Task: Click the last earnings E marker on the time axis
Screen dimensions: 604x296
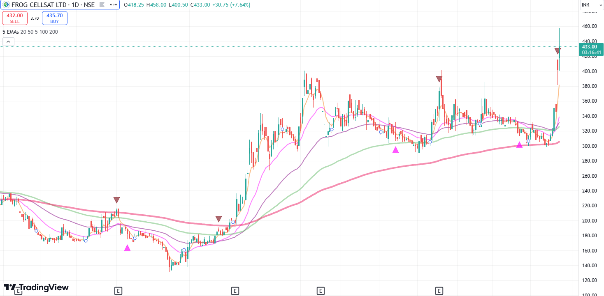Action: [x=439, y=291]
